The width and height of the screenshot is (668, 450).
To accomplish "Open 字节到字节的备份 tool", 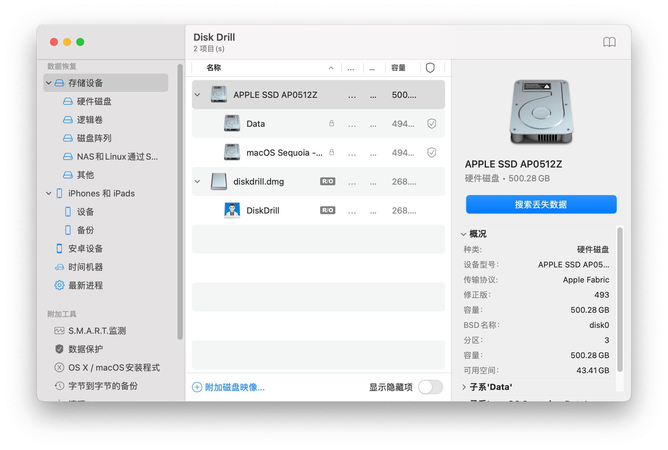I will pos(103,386).
